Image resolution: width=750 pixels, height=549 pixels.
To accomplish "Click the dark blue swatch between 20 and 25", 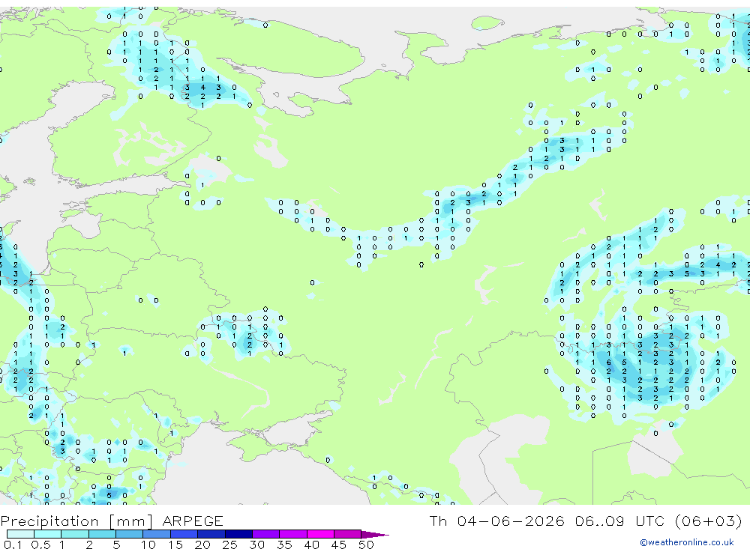I will 211,534.
